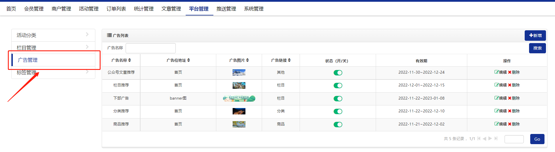Expand 活动分类 sidebar chevron

point(87,35)
